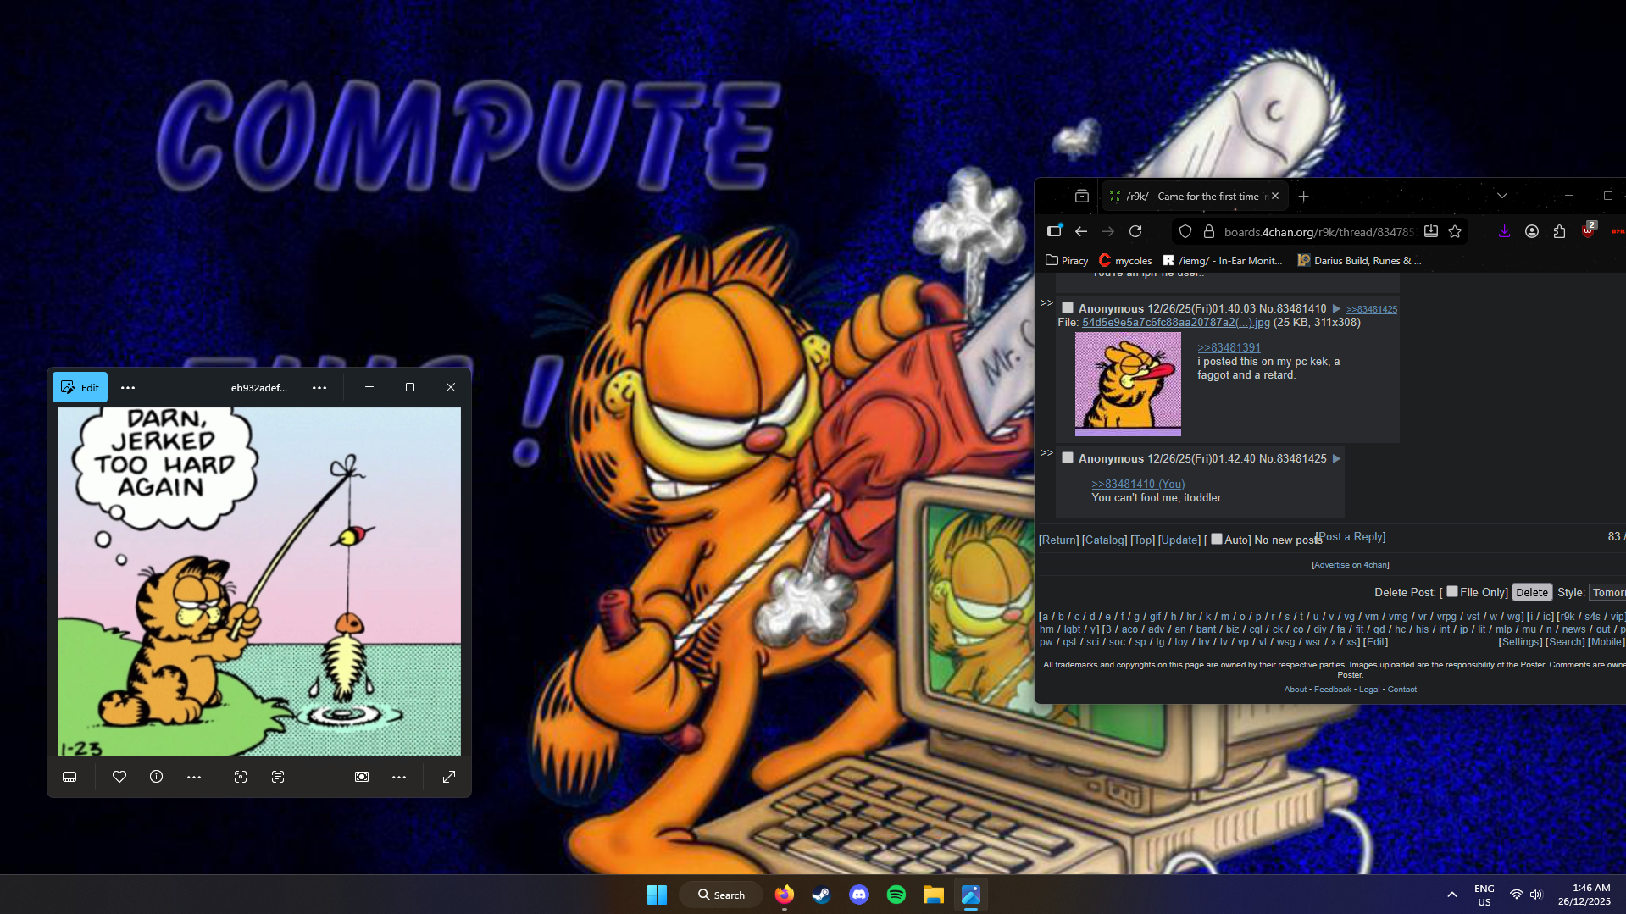Bookmark this page with the star icon
Screen dimensions: 1626x914
tap(1455, 231)
